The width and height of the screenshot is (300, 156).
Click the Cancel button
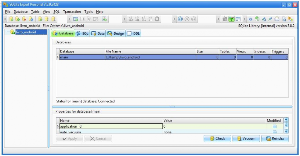click(x=98, y=138)
